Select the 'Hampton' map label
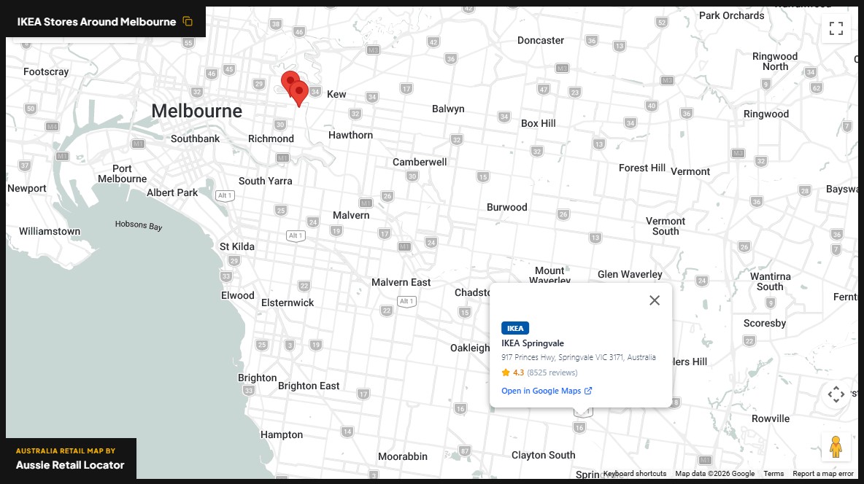 point(282,434)
